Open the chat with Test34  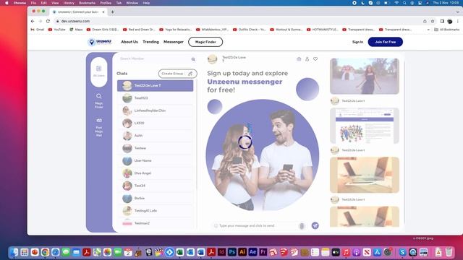click(x=156, y=186)
